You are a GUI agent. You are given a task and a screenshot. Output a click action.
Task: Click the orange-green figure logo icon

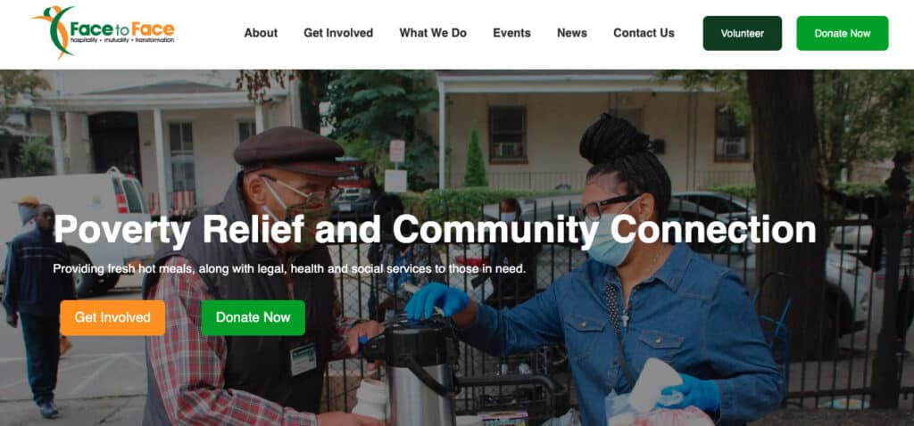tap(54, 31)
